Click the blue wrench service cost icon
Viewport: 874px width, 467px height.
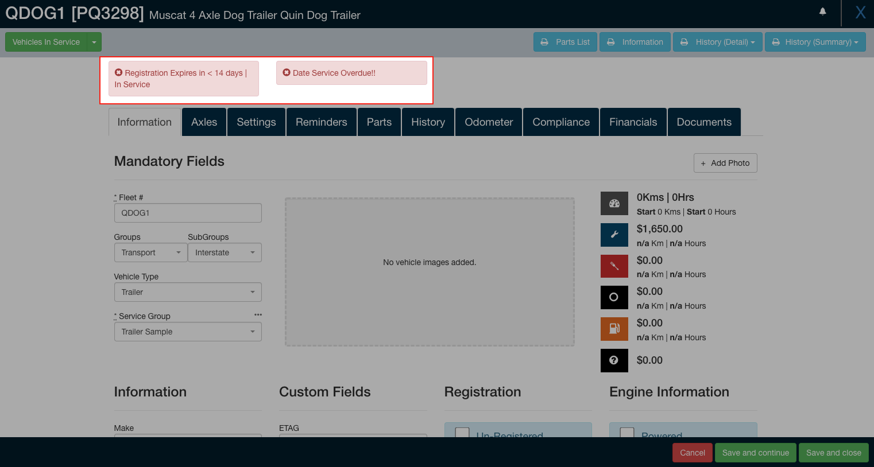tap(614, 235)
